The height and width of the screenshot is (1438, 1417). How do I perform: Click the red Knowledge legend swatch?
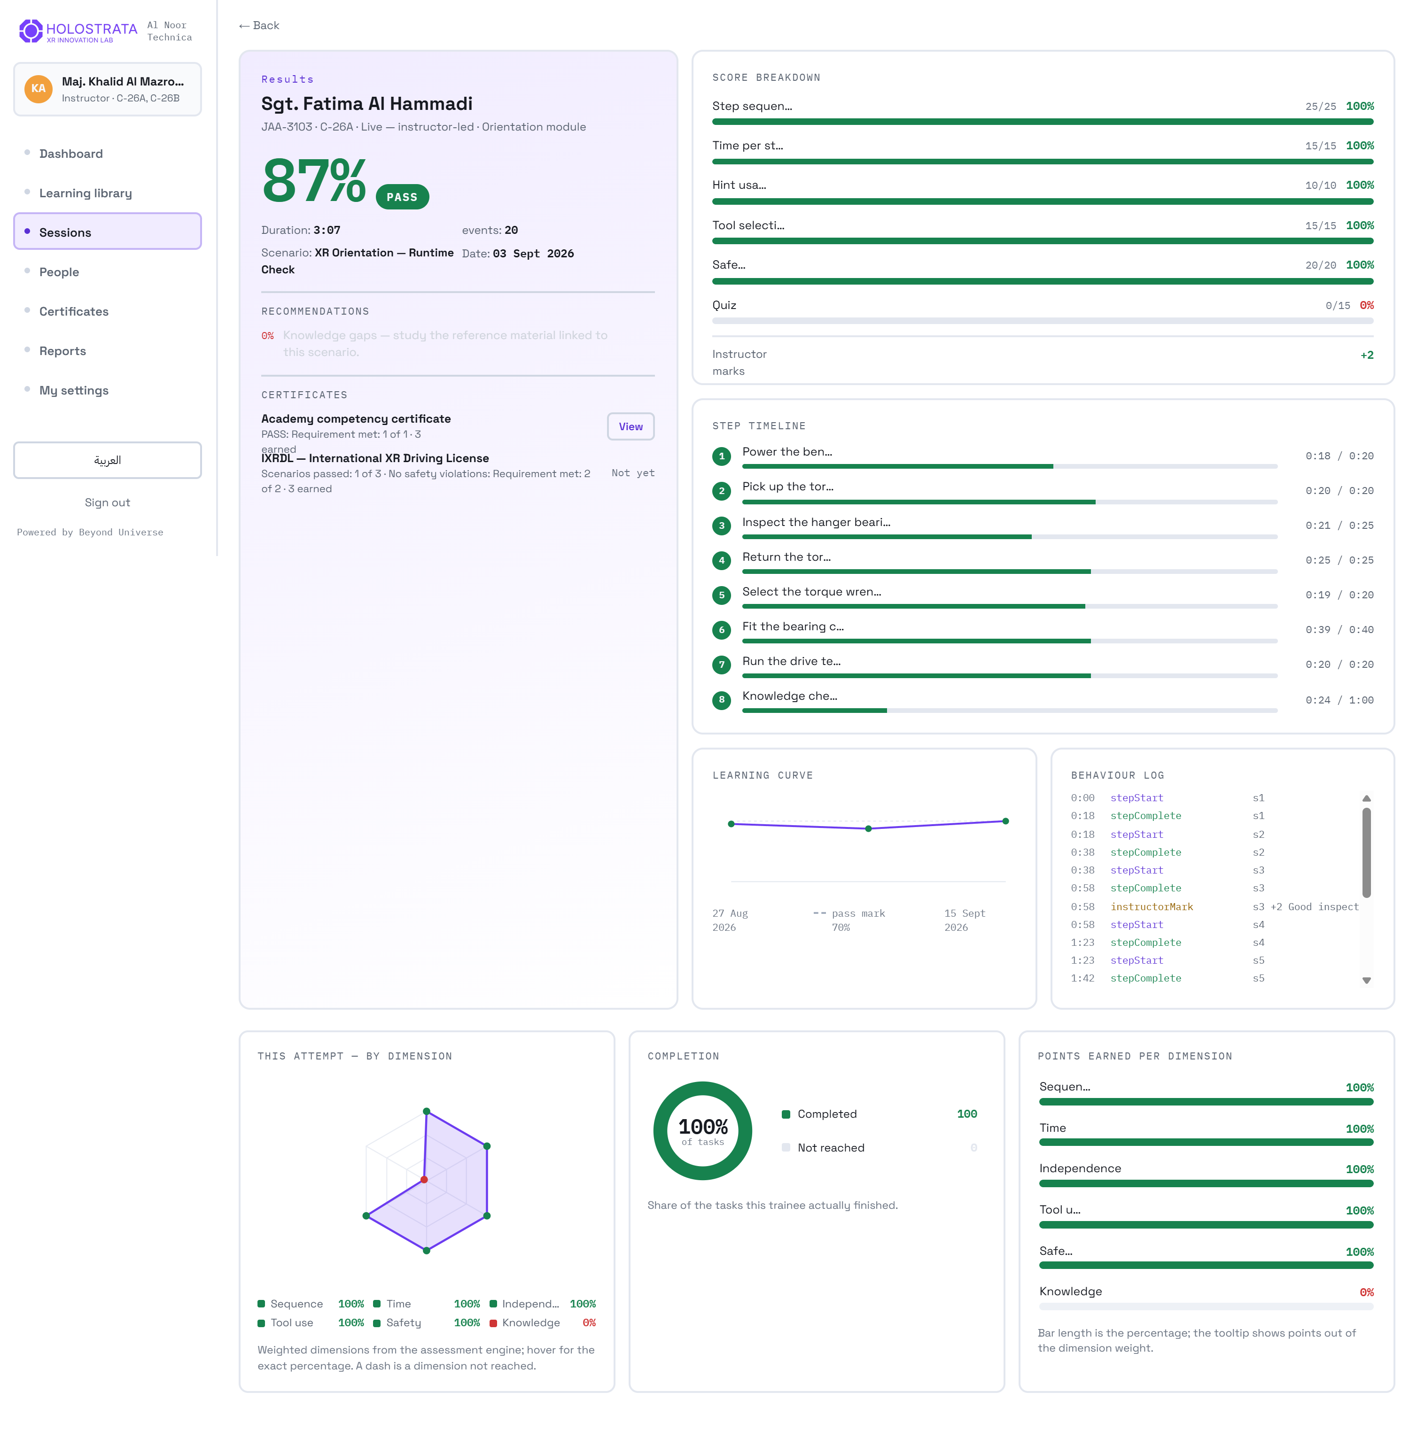click(x=493, y=1323)
